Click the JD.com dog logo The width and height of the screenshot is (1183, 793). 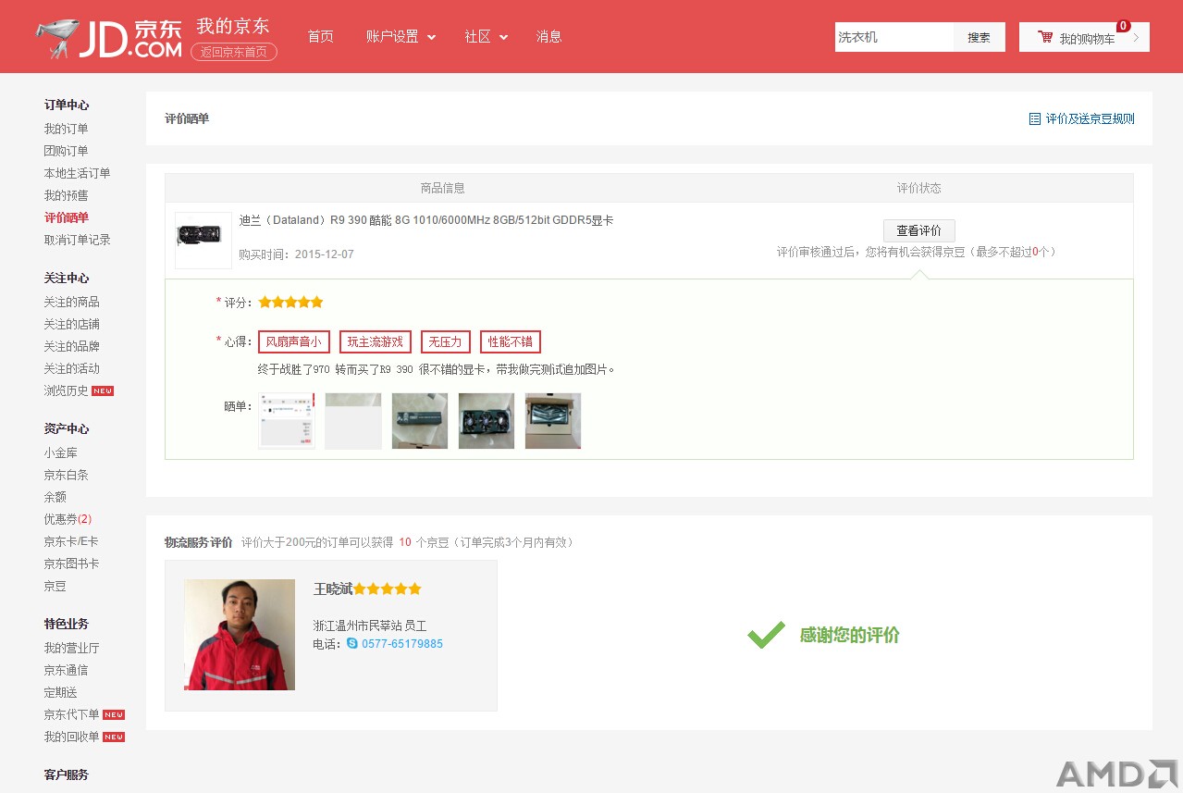[108, 38]
